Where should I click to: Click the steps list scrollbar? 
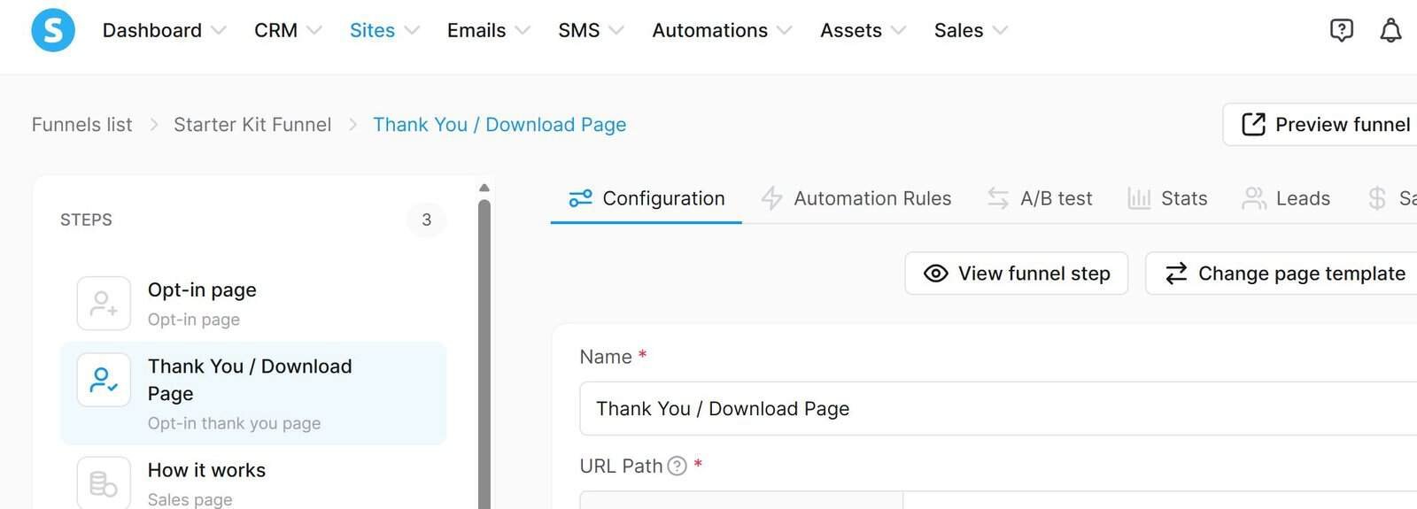coord(484,354)
